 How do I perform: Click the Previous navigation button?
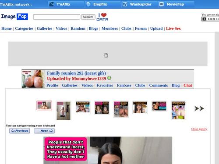coord(20,131)
